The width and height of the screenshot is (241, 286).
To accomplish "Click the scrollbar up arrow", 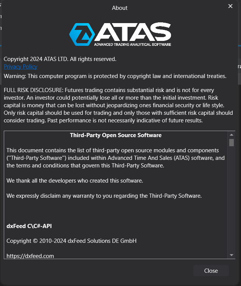I will [x=232, y=135].
